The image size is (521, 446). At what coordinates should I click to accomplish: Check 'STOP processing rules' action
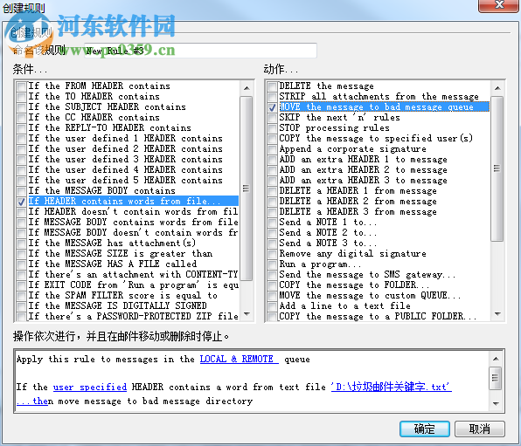point(272,128)
